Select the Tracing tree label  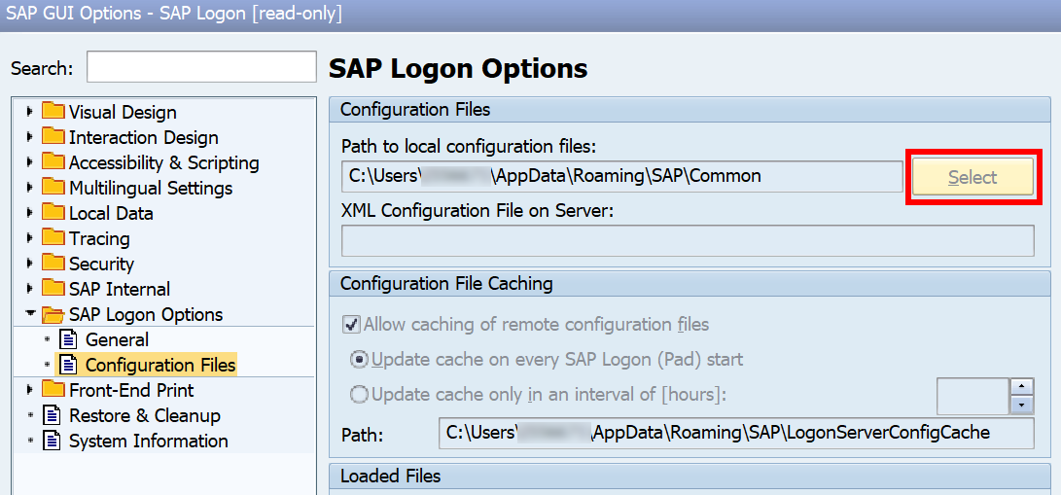(x=99, y=238)
